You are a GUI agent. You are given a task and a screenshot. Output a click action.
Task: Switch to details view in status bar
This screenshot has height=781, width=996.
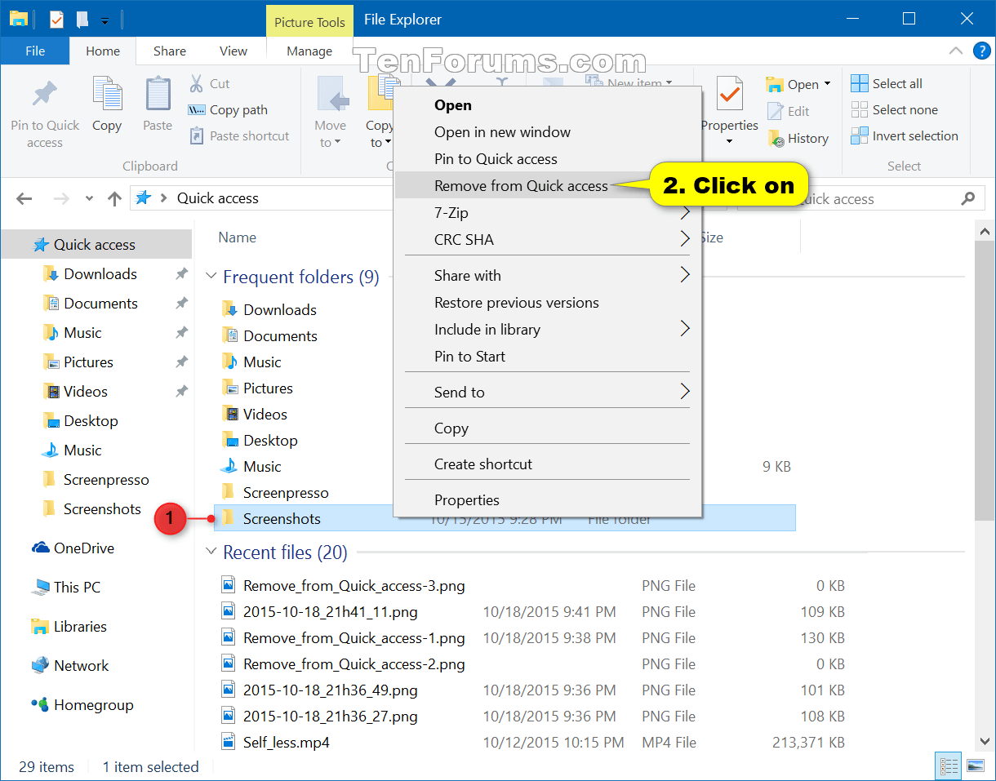pos(949,767)
